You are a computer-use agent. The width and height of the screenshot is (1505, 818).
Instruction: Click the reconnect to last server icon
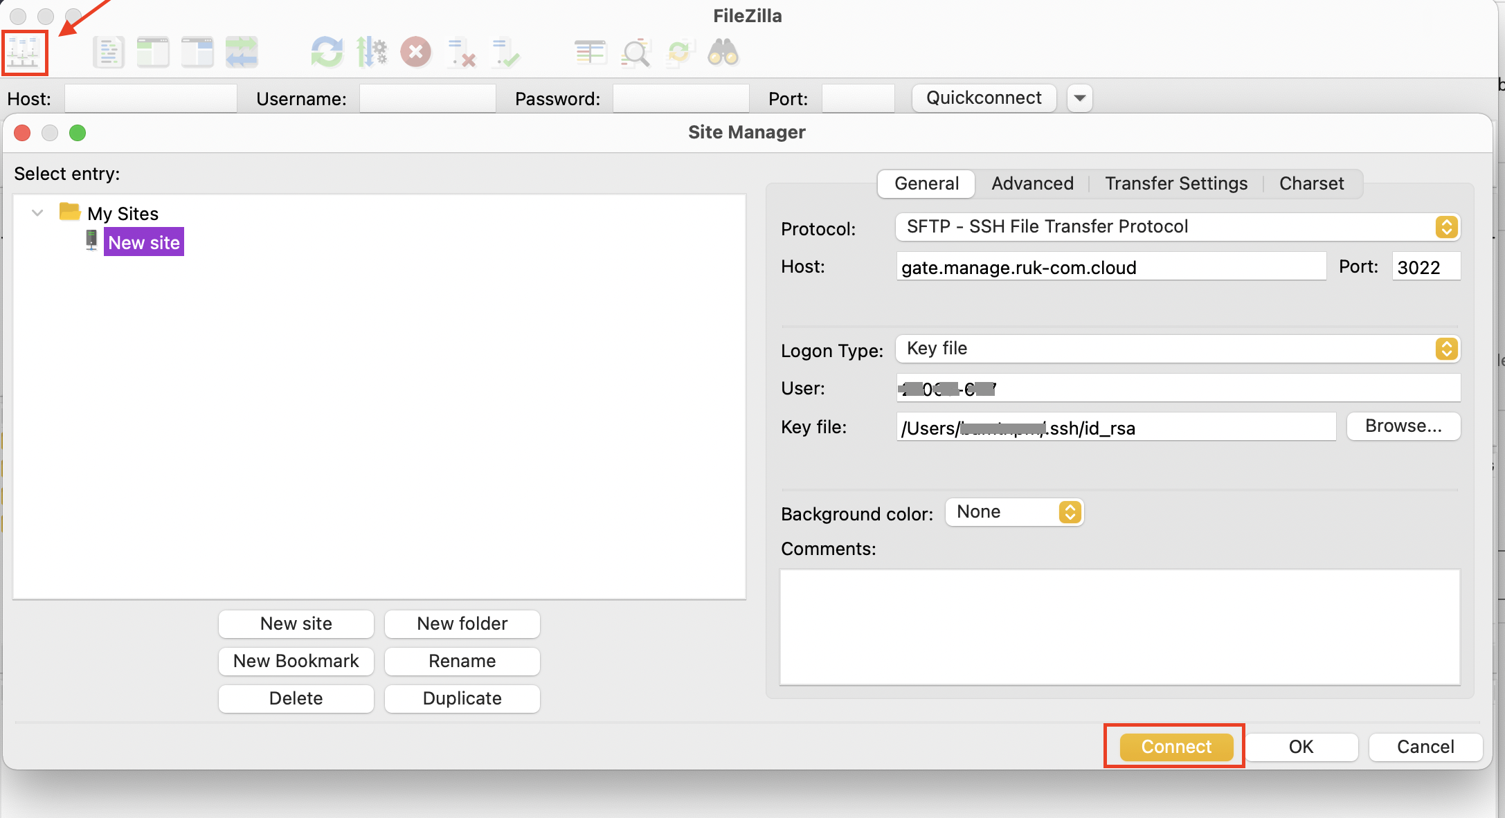click(x=505, y=53)
